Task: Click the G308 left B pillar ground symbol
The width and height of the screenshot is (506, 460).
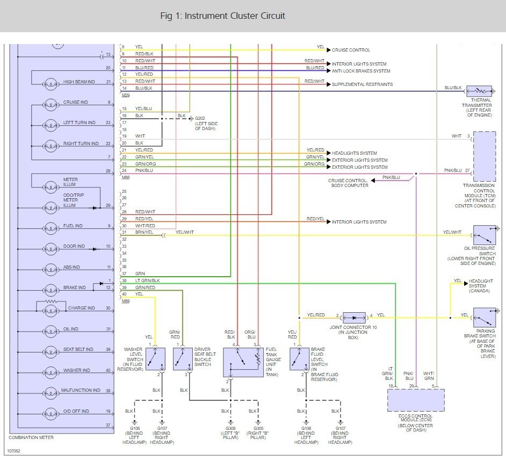Action: (x=231, y=422)
